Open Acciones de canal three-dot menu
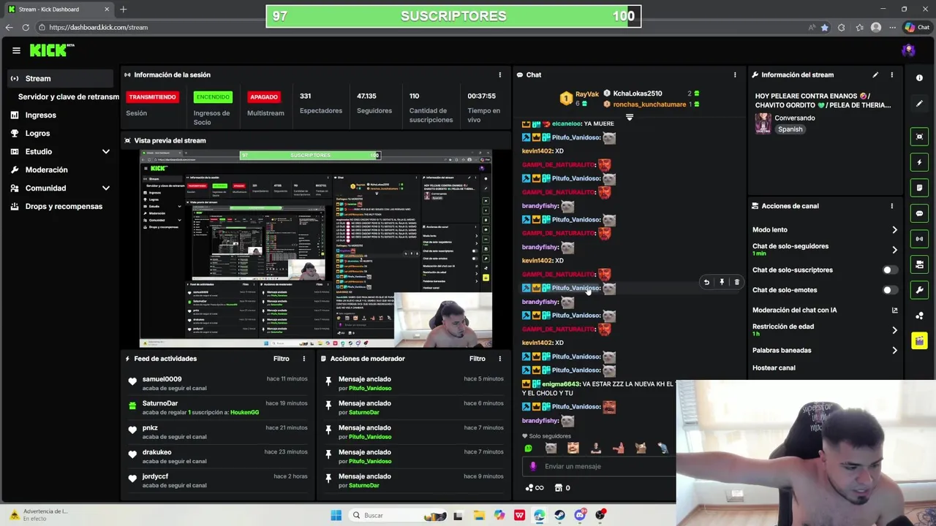936x526 pixels. click(x=891, y=206)
